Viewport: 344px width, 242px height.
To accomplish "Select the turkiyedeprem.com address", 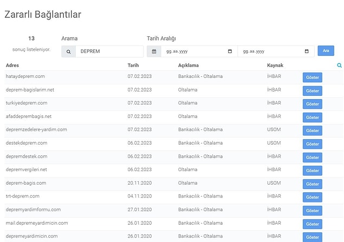I will pyautogui.click(x=27, y=103).
